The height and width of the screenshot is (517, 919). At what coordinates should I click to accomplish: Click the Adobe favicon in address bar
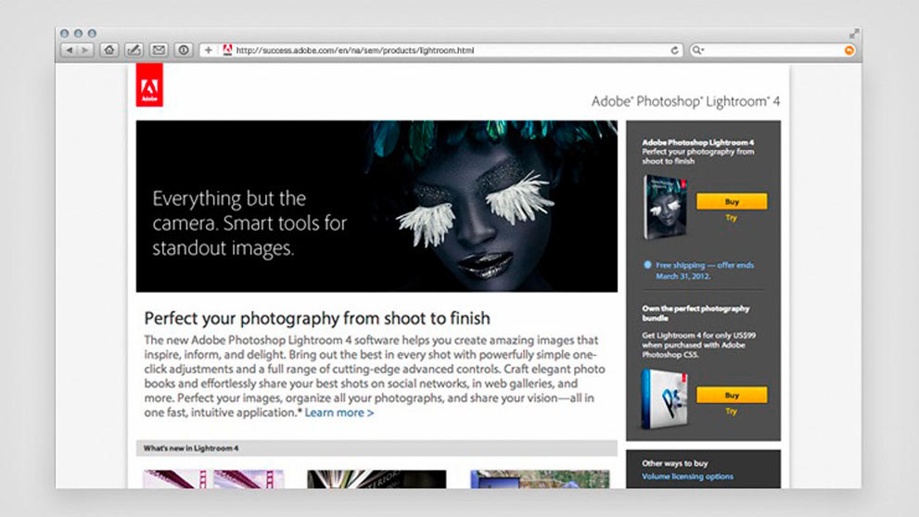coord(227,50)
